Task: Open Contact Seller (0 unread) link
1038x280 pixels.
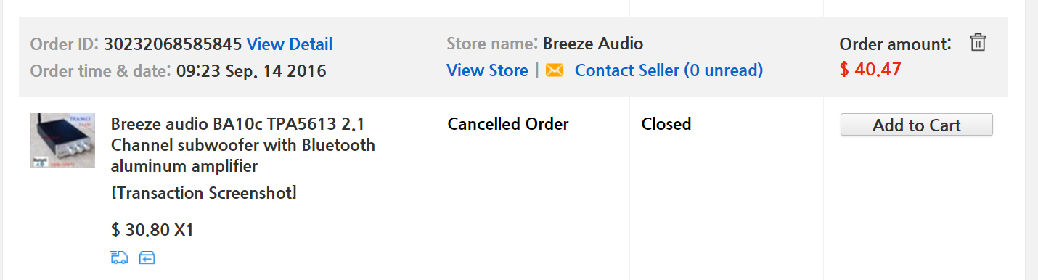Action: click(x=669, y=70)
